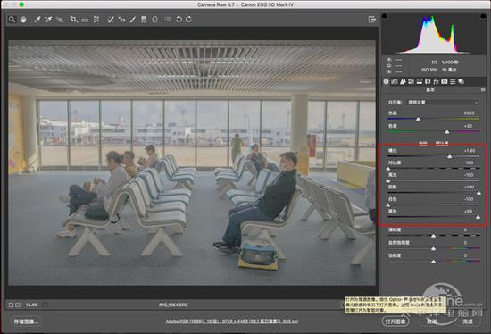491x334 pixels.
Task: Select the Hand tool
Action: point(23,20)
